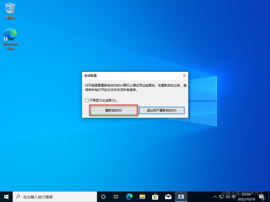The width and height of the screenshot is (270, 202).
Task: Open the network status tray icon
Action: click(222, 197)
